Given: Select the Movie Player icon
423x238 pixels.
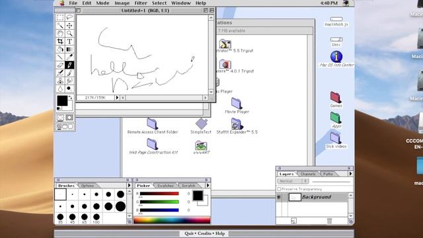Looking at the screenshot, I should (x=237, y=103).
